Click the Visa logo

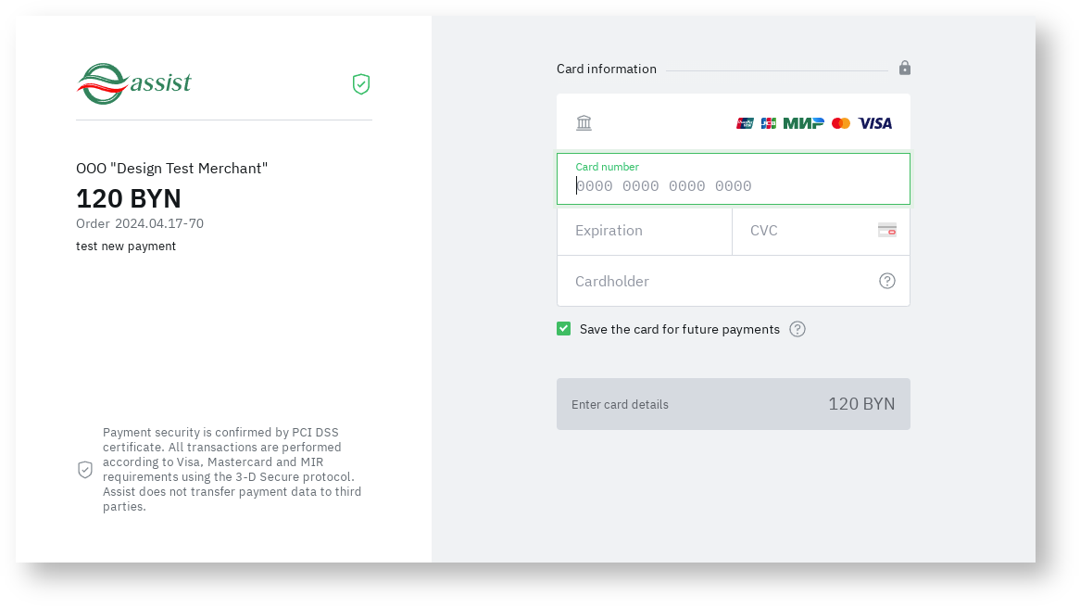tap(875, 123)
